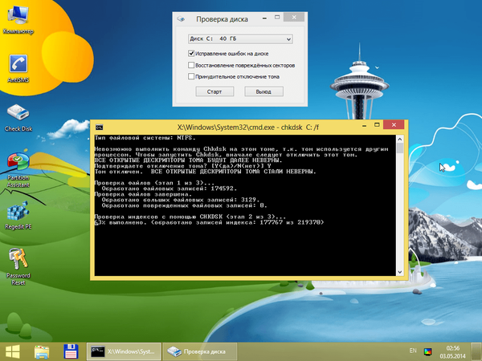Launch the AntiSMS desktop shortcut
Screen dimensions: 482x361
click(18, 68)
